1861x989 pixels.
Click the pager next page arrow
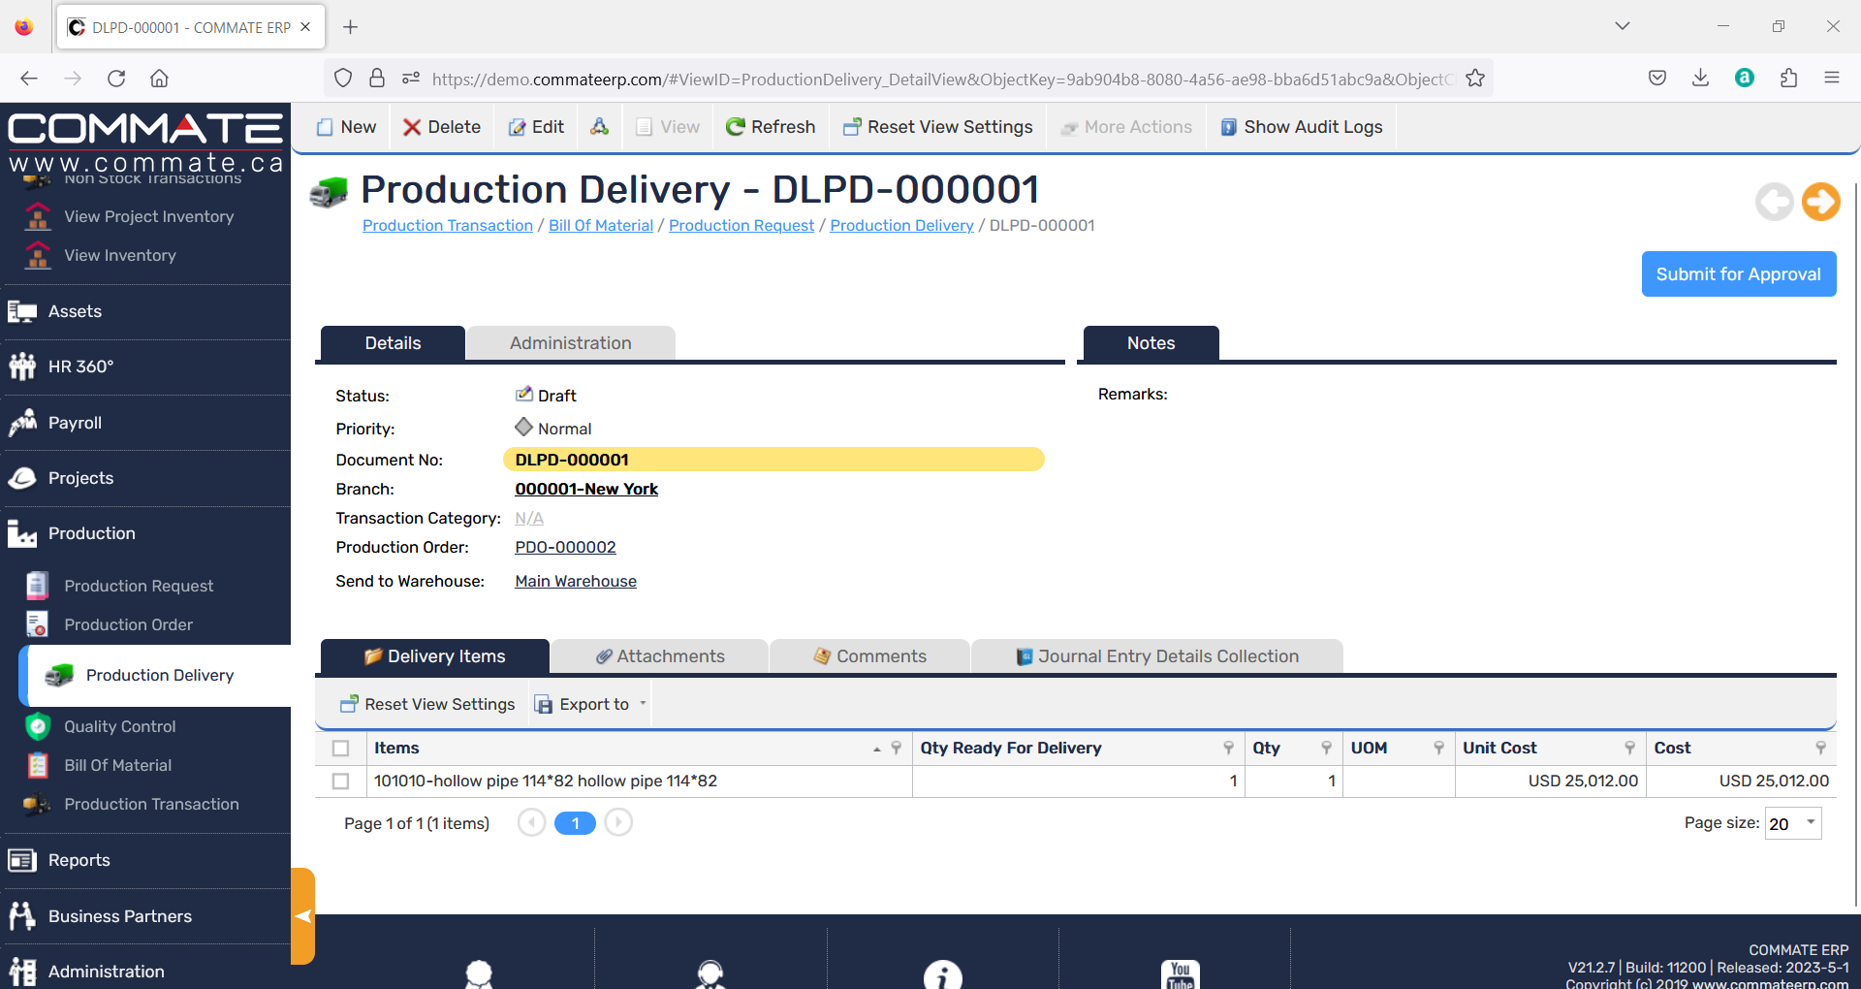[x=618, y=823]
